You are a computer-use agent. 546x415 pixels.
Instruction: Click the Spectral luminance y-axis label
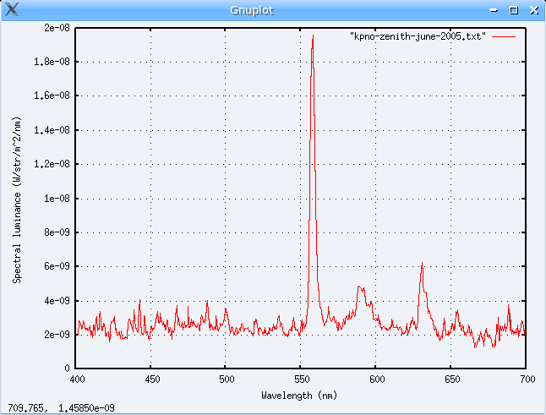(x=17, y=199)
